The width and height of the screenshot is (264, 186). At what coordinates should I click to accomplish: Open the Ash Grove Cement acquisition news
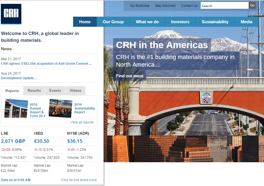coord(46,64)
